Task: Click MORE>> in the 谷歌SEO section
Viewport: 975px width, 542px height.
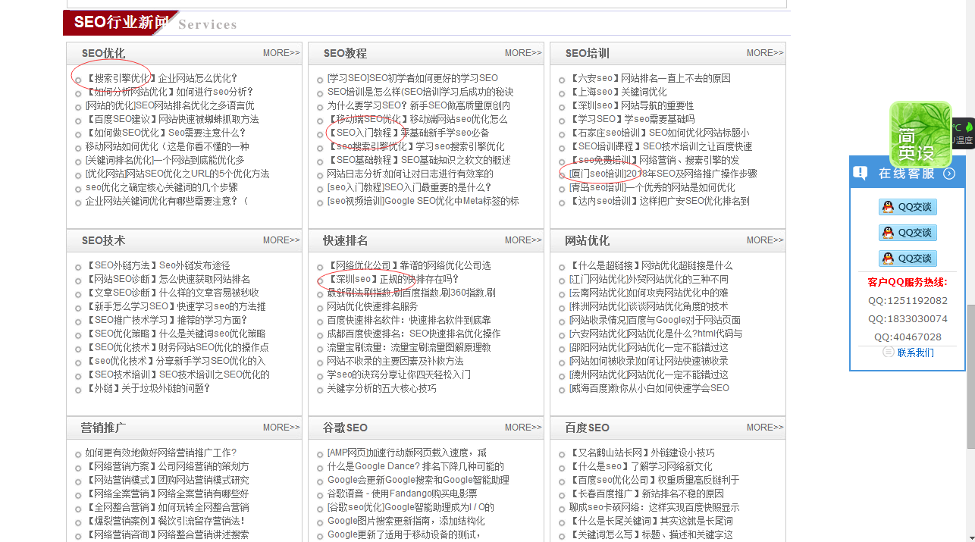Action: point(522,427)
